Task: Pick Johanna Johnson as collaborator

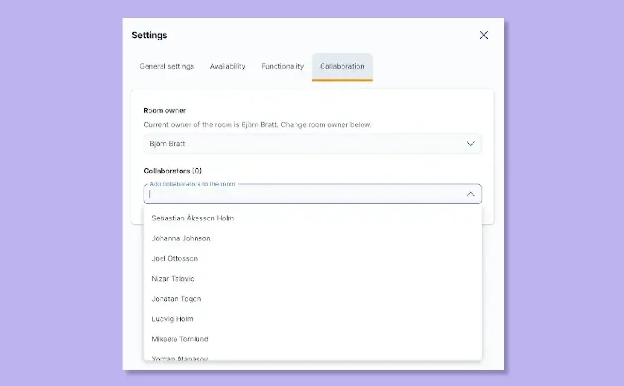Action: coord(312,238)
